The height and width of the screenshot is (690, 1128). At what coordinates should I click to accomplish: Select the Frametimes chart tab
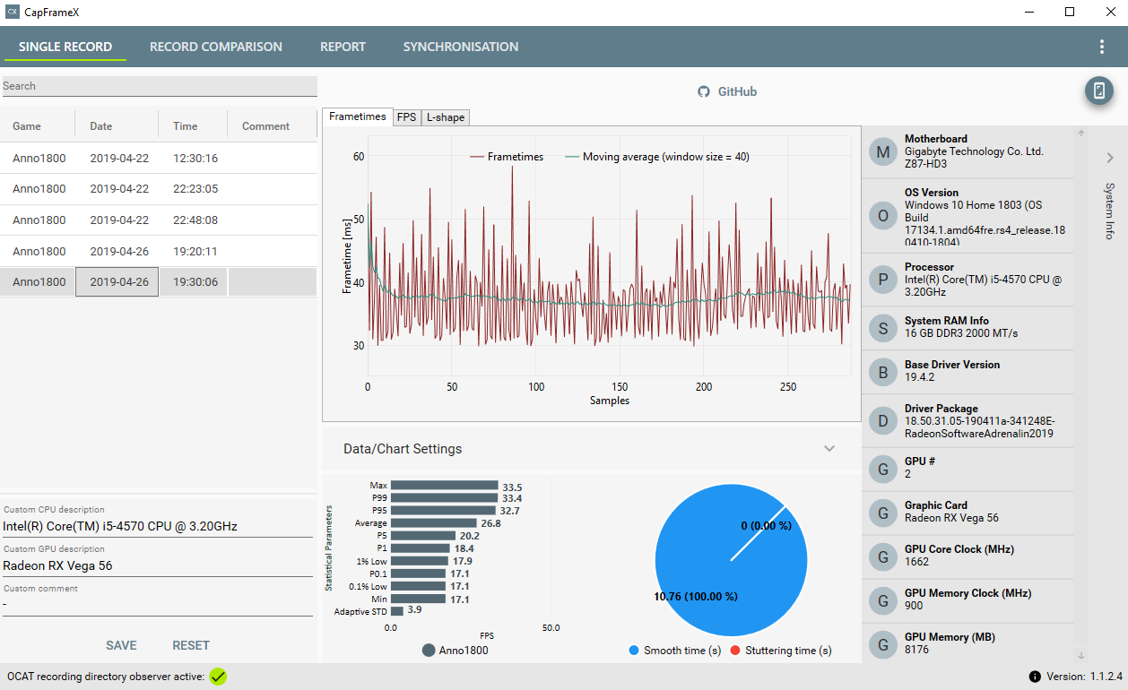pos(358,116)
